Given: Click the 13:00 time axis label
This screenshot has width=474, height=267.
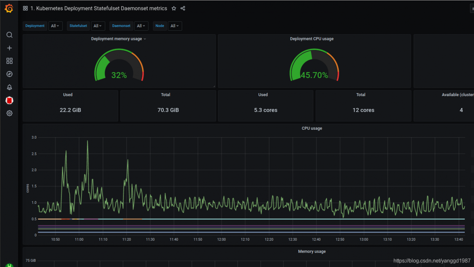Looking at the screenshot, I should [364, 240].
